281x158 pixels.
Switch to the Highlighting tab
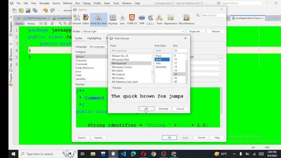click(94, 38)
